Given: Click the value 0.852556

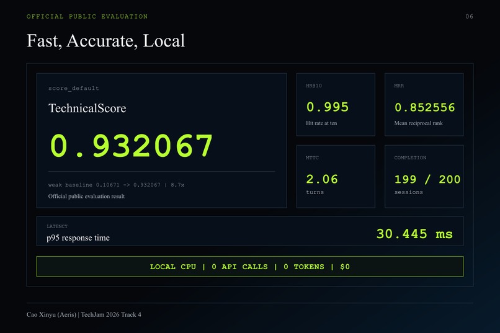Looking at the screenshot, I should click(x=425, y=107).
